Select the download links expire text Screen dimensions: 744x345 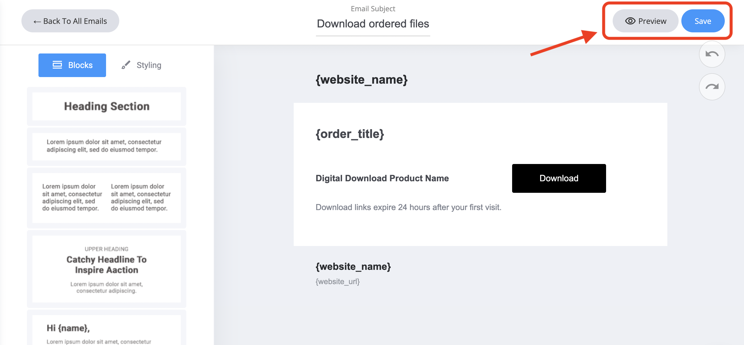[408, 207]
